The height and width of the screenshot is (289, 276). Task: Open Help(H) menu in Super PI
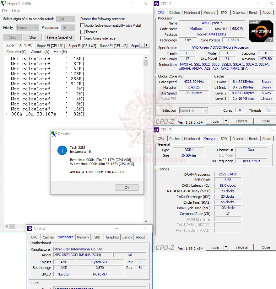[60, 52]
